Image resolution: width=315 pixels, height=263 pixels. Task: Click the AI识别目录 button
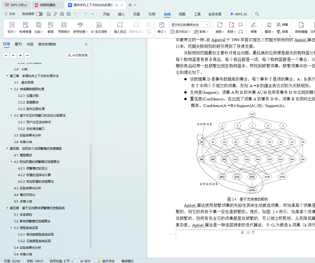(x=77, y=55)
